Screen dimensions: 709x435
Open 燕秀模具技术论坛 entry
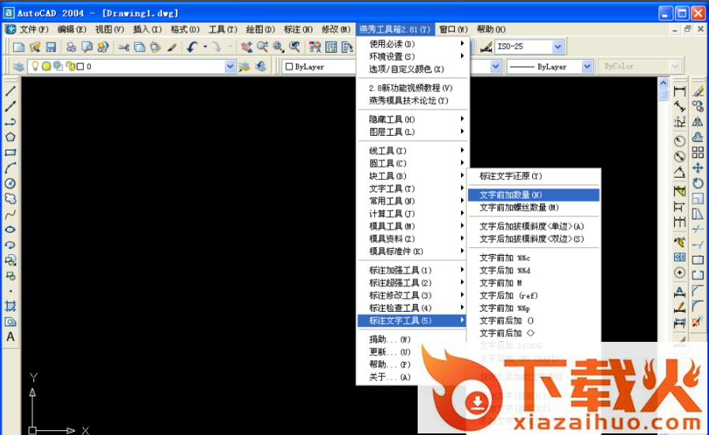coord(413,100)
